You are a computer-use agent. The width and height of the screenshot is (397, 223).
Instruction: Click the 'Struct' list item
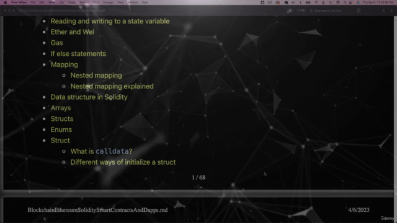(x=60, y=141)
